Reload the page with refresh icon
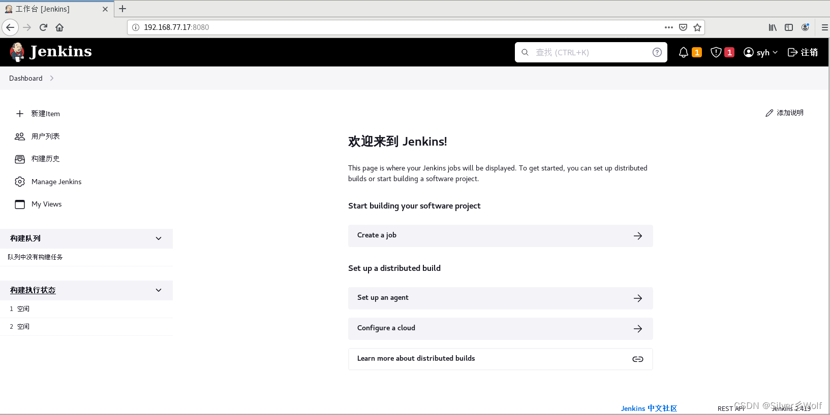The width and height of the screenshot is (830, 415). pyautogui.click(x=43, y=27)
